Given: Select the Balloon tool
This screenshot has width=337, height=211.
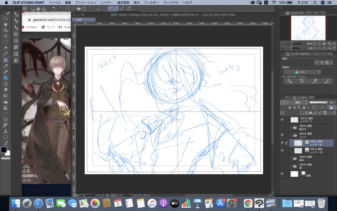Looking at the screenshot, I should pyautogui.click(x=5, y=137).
